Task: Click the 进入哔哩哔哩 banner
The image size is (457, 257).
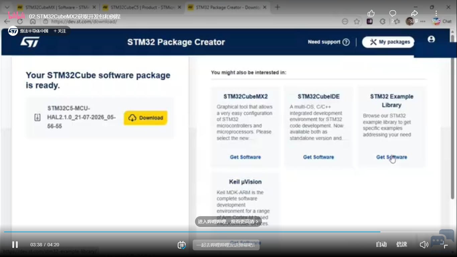Action: point(228,222)
